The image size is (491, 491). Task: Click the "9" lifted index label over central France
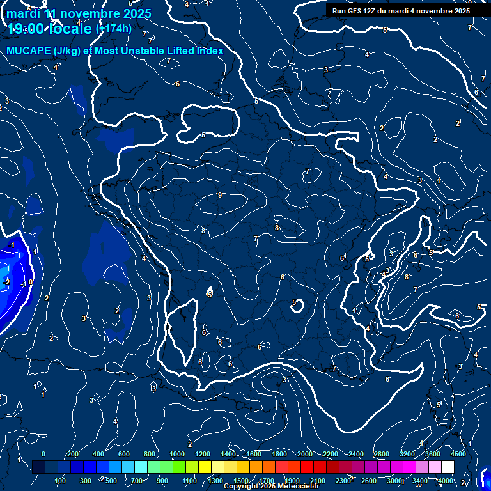(x=220, y=195)
